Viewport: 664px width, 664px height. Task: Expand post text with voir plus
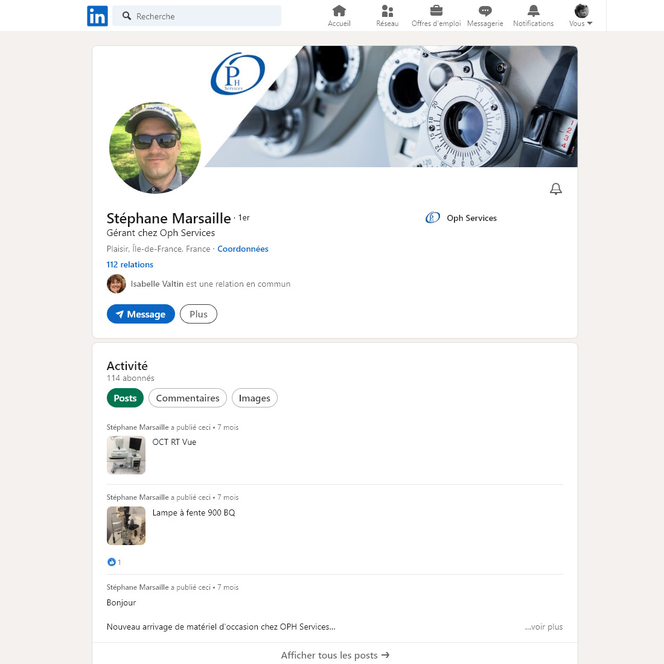pyautogui.click(x=543, y=627)
